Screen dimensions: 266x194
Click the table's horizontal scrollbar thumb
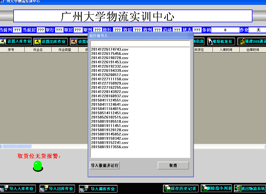17,146
